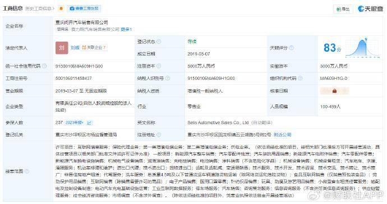Click info icon next to 注册资本

pos(159,66)
